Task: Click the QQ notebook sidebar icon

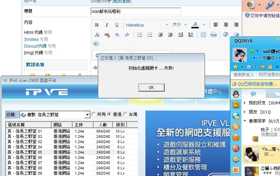Action: 236,105
